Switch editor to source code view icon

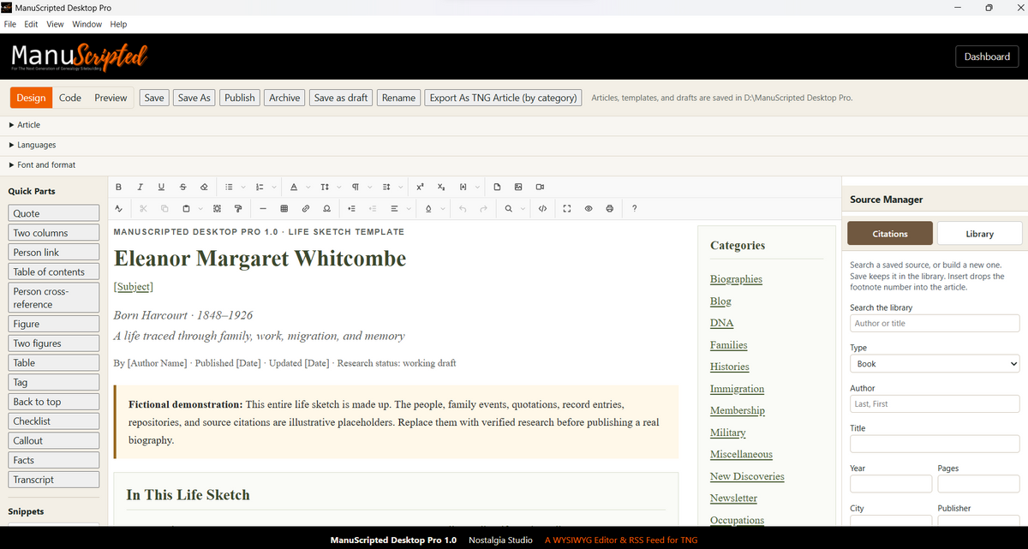tap(543, 208)
